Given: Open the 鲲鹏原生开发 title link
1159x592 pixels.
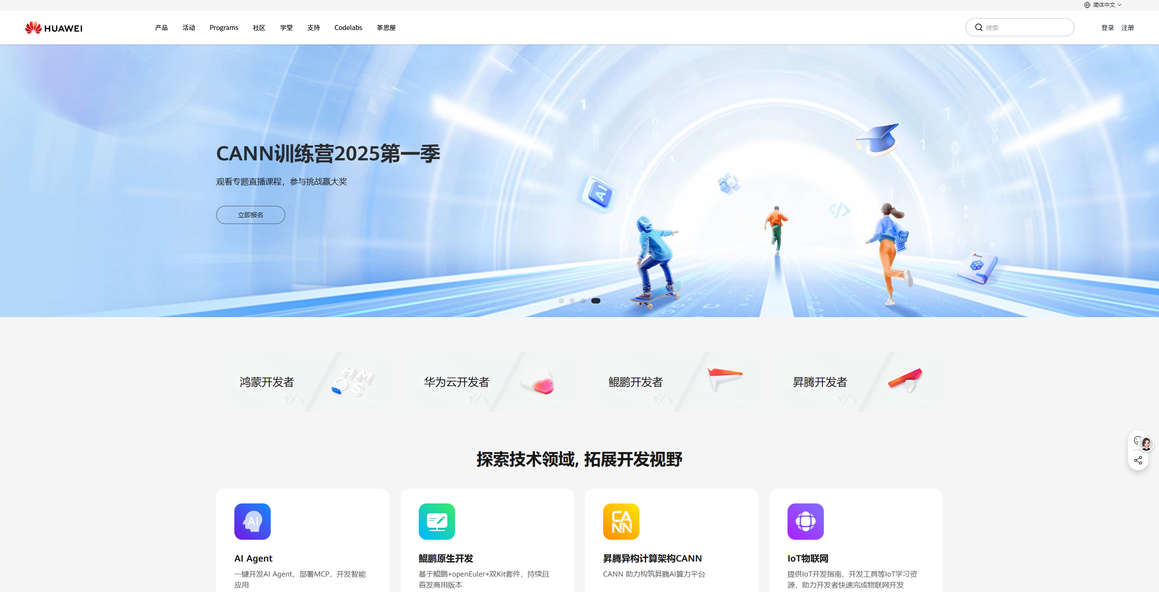Looking at the screenshot, I should pos(446,558).
